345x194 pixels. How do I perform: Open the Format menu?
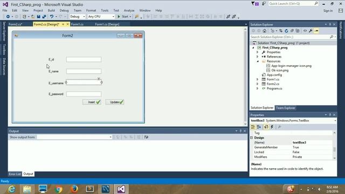[x=91, y=10]
